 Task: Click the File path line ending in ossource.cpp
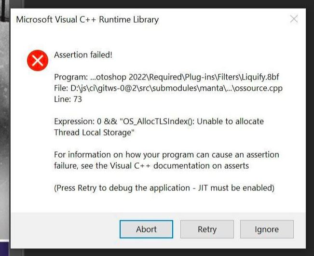(168, 88)
